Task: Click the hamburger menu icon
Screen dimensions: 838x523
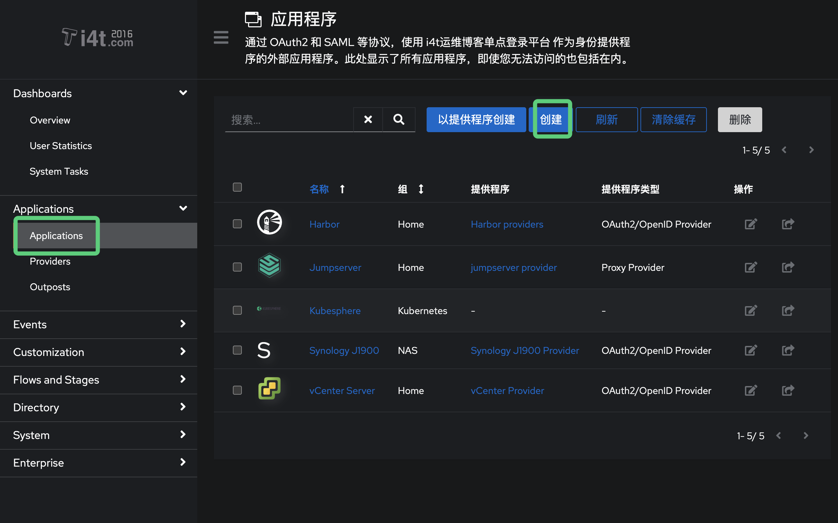Action: 221,37
